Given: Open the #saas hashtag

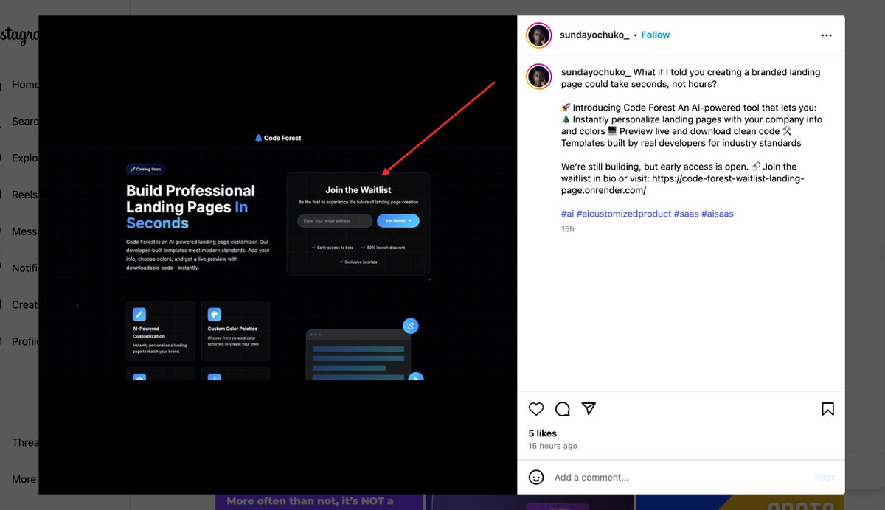Looking at the screenshot, I should point(686,214).
